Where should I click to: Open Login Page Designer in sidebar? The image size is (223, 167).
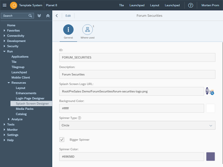pos(30,98)
